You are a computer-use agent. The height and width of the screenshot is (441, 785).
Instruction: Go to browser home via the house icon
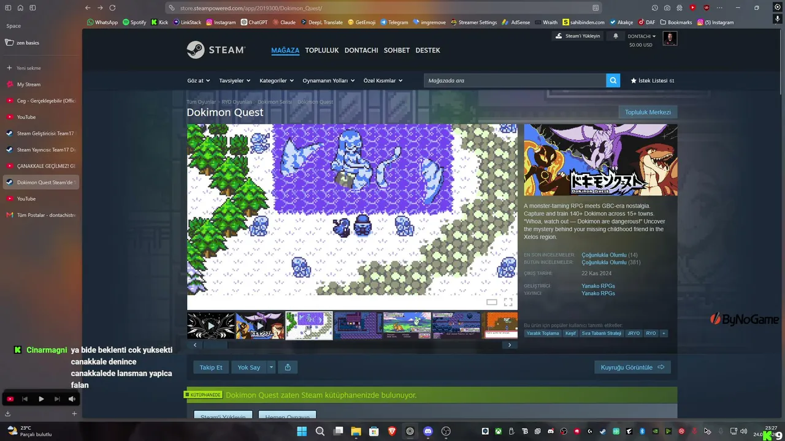[20, 8]
